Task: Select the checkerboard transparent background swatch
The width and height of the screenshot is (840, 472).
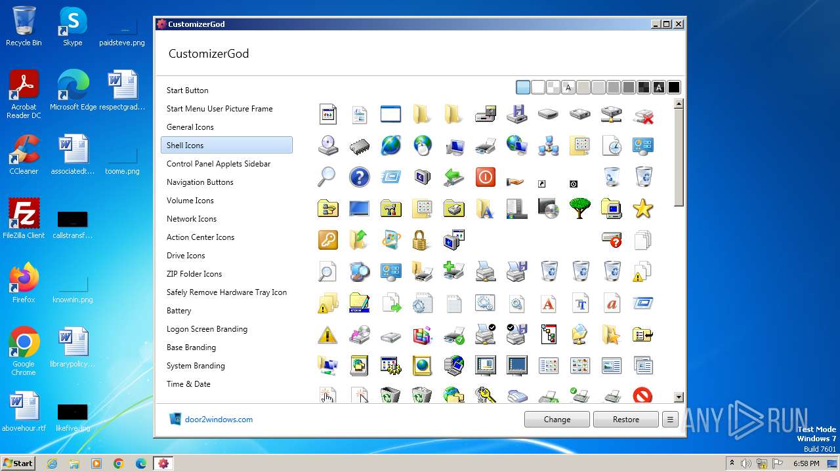Action: point(553,87)
